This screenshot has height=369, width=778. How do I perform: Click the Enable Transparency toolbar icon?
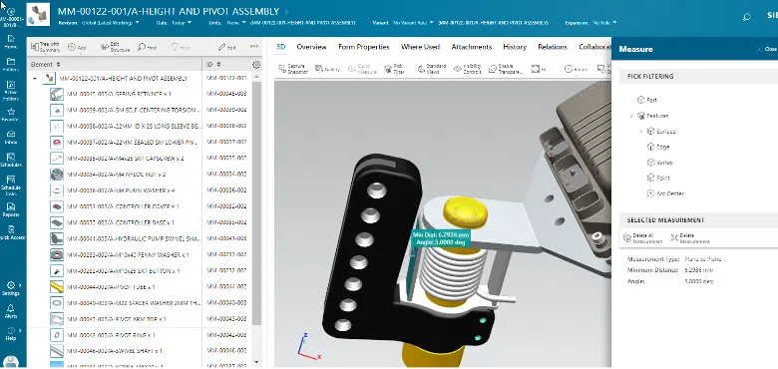coord(505,69)
